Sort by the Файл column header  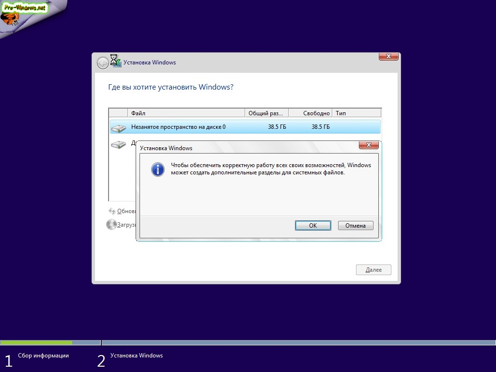[x=186, y=113]
